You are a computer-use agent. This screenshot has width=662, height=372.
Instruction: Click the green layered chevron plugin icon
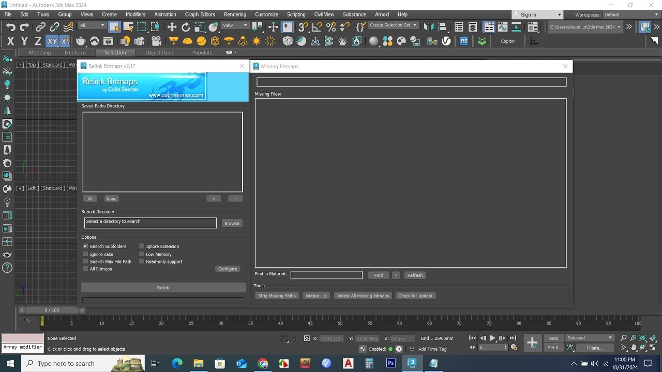[482, 41]
